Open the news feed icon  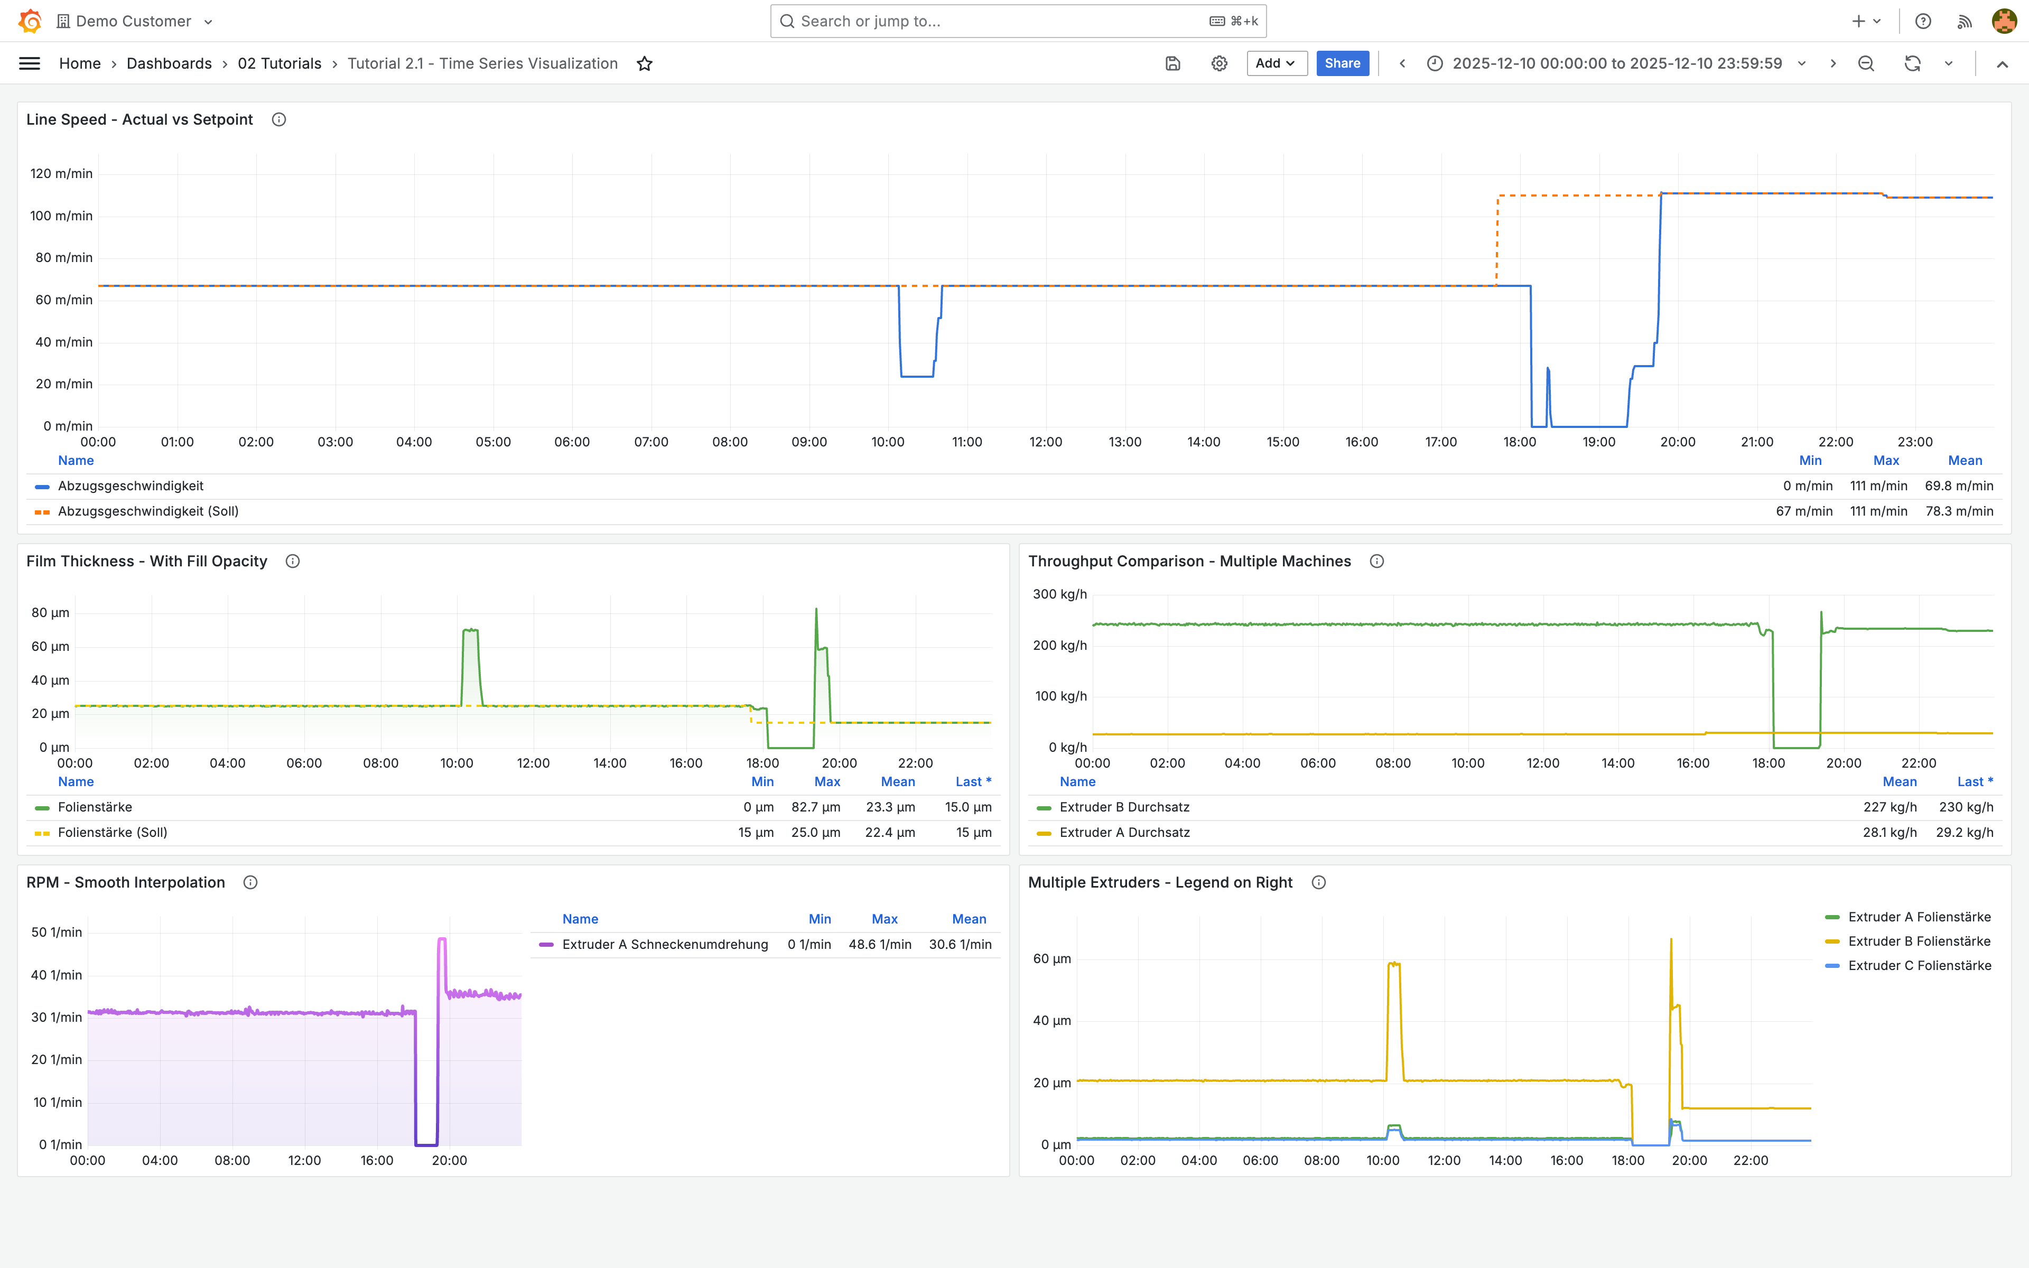coord(1965,21)
